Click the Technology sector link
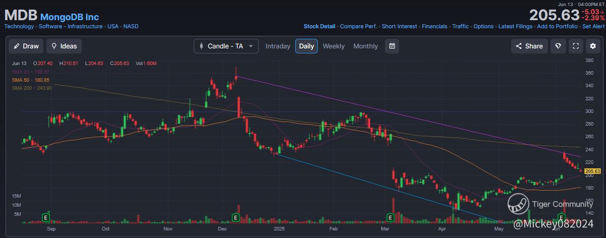The width and height of the screenshot is (606, 238). (19, 26)
